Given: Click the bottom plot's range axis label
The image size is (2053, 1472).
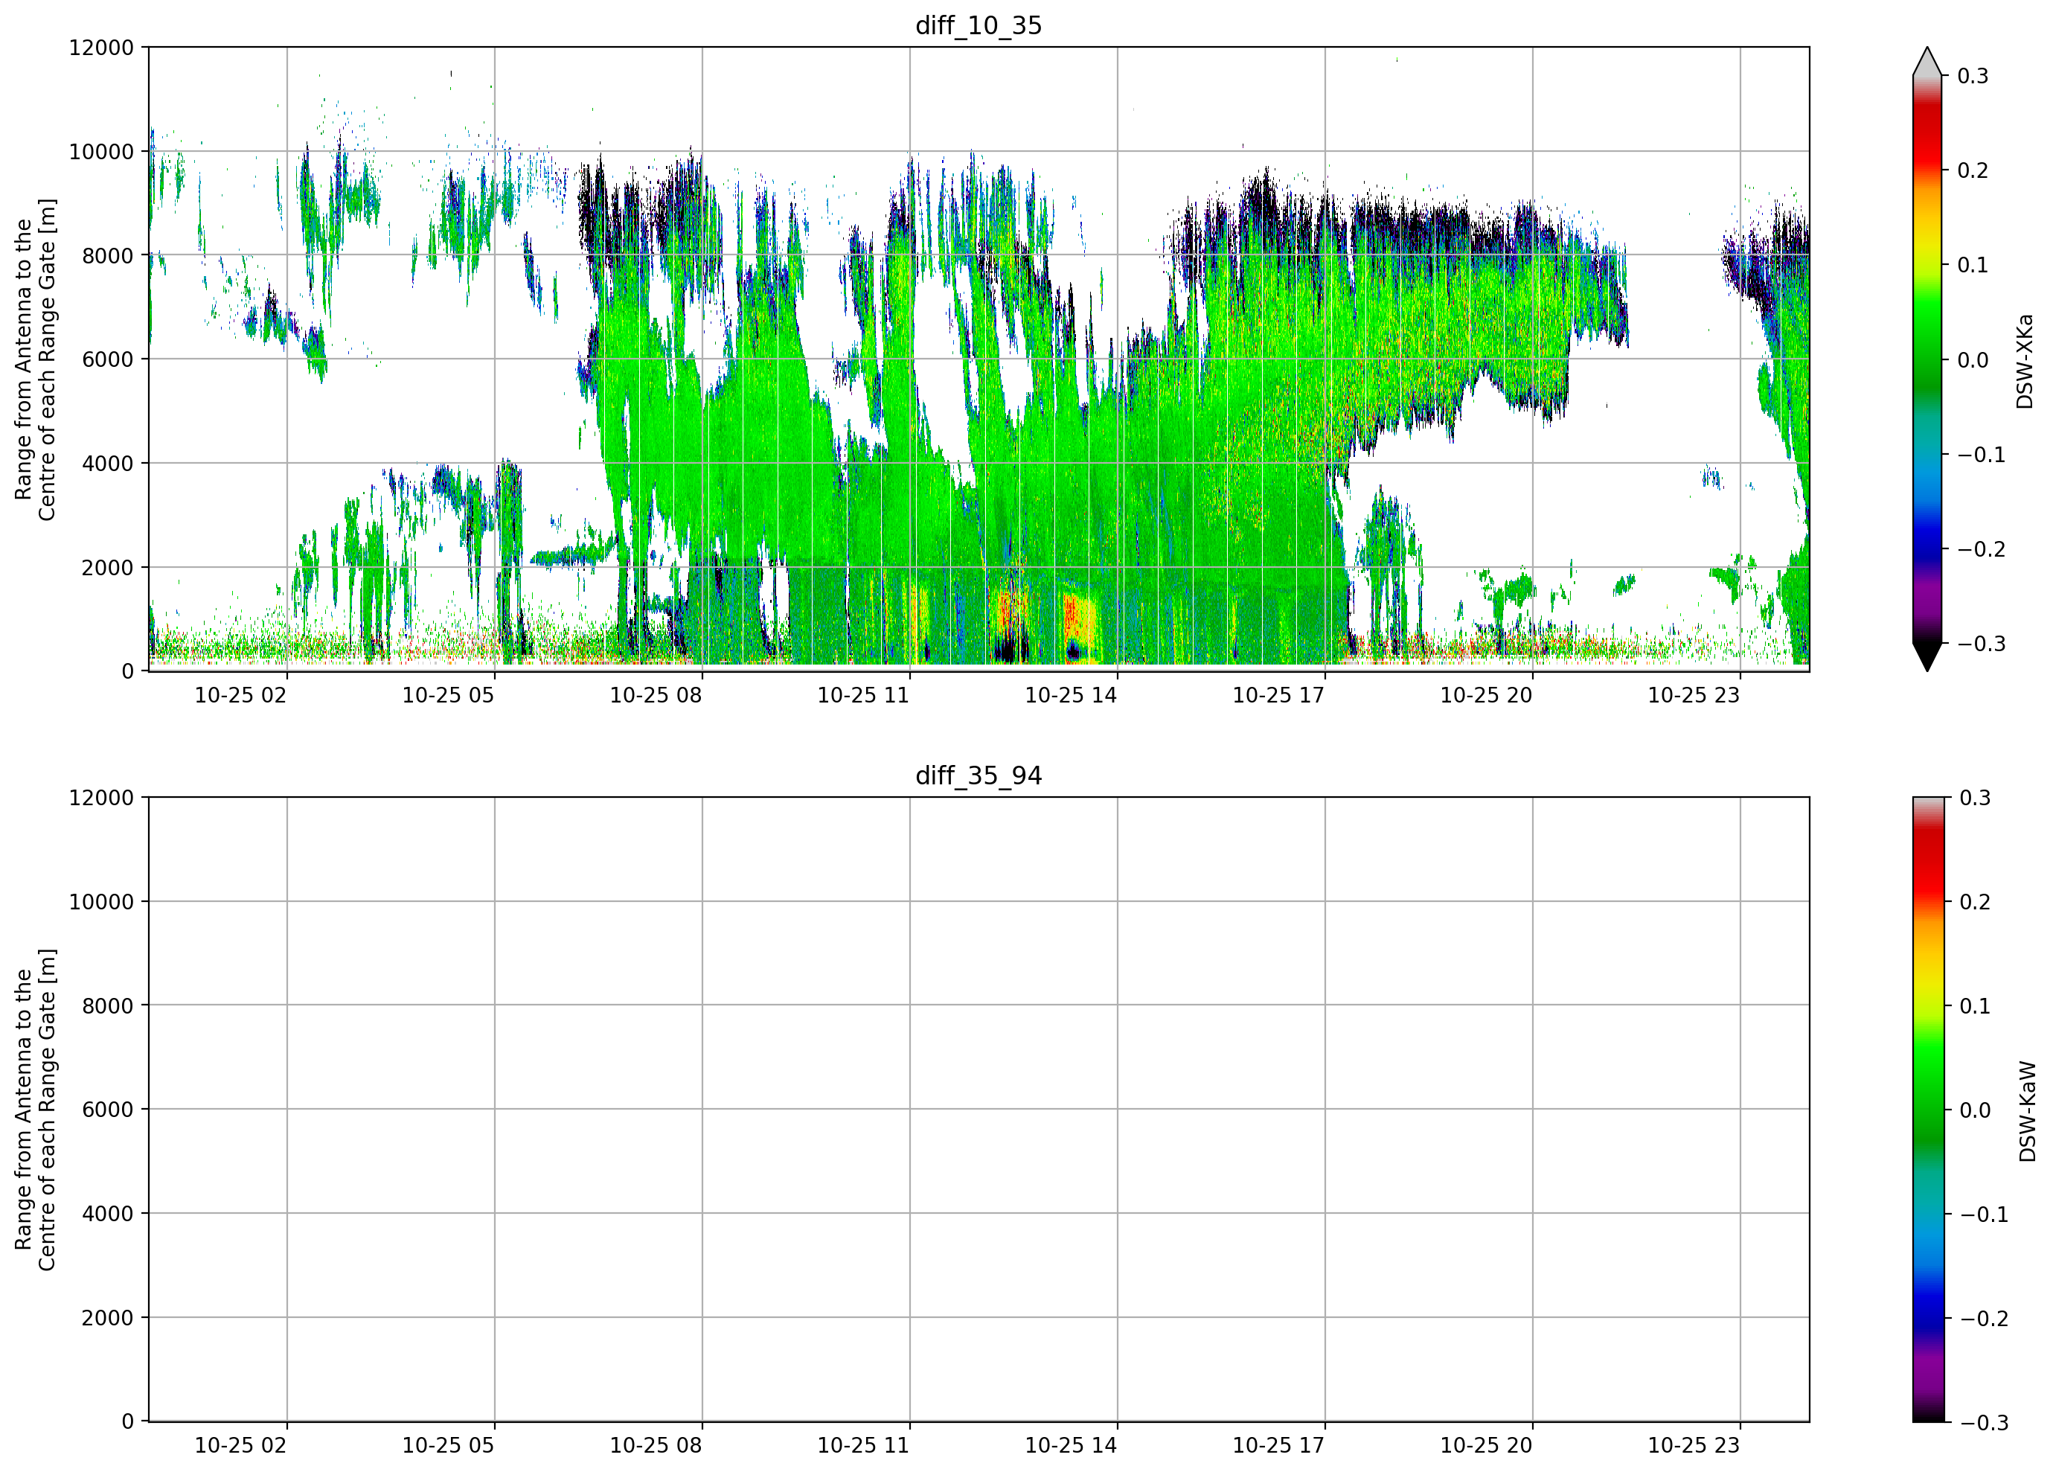Looking at the screenshot, I should point(35,1110).
